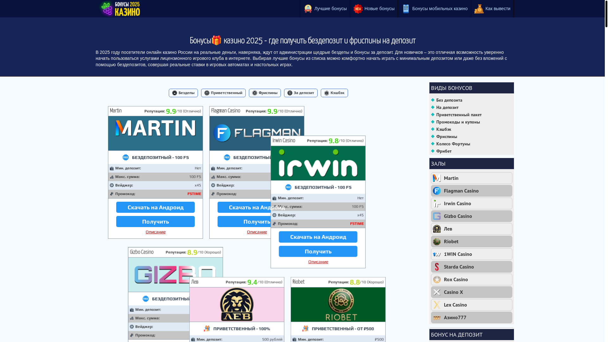Open Бонусы мобильных казино menu item
The image size is (608, 342).
[434, 9]
